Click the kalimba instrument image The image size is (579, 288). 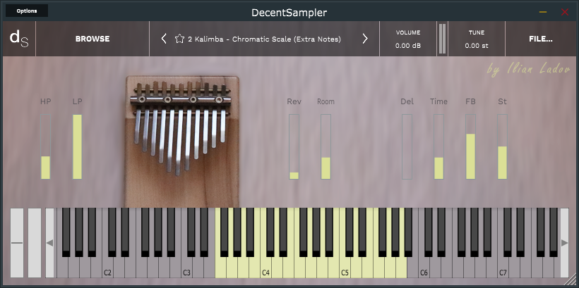tap(182, 142)
